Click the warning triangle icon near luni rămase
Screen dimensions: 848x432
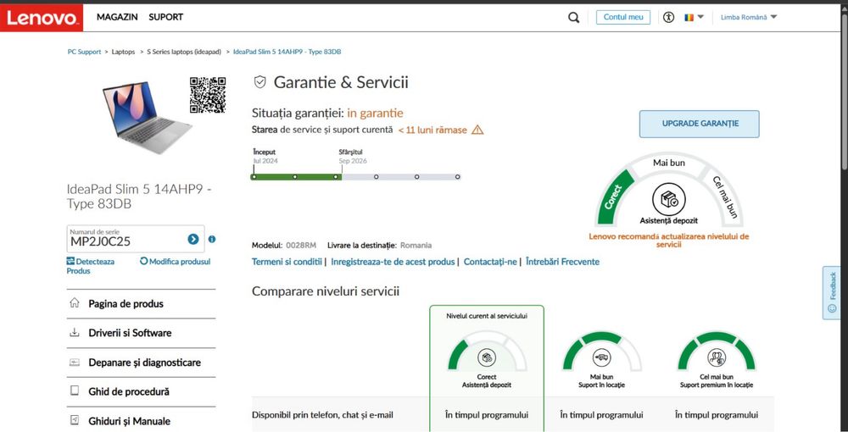[x=477, y=130]
